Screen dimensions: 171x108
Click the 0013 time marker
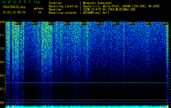tap(51, 23)
